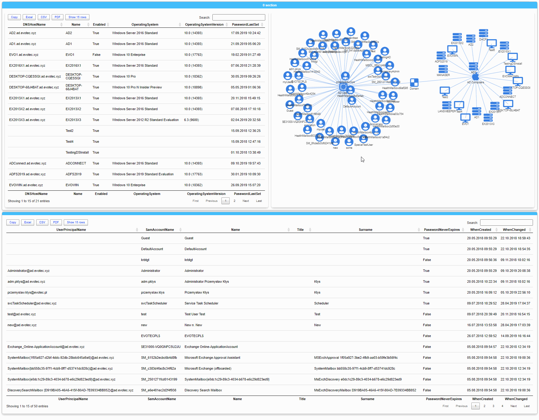Export the computers table to PDF
This screenshot has height=420, width=539.
pos(57,17)
